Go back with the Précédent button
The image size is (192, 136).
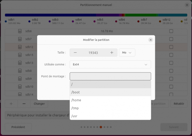pyautogui.click(x=18, y=127)
